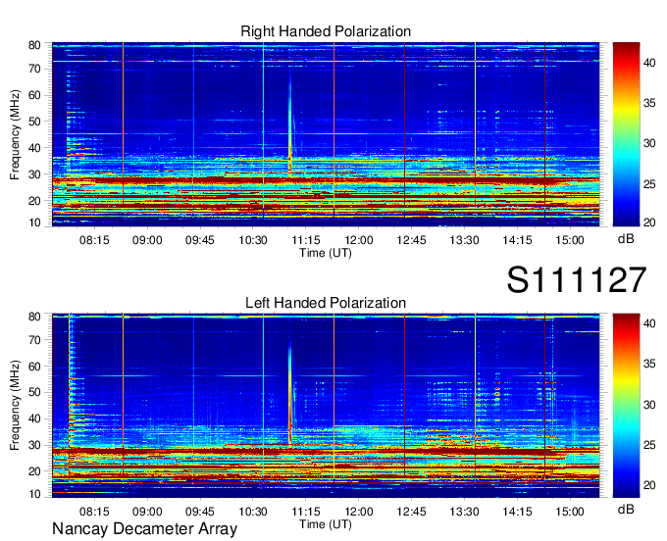Click 50 MHz tick on Right Handed frequency axis

[x=34, y=122]
